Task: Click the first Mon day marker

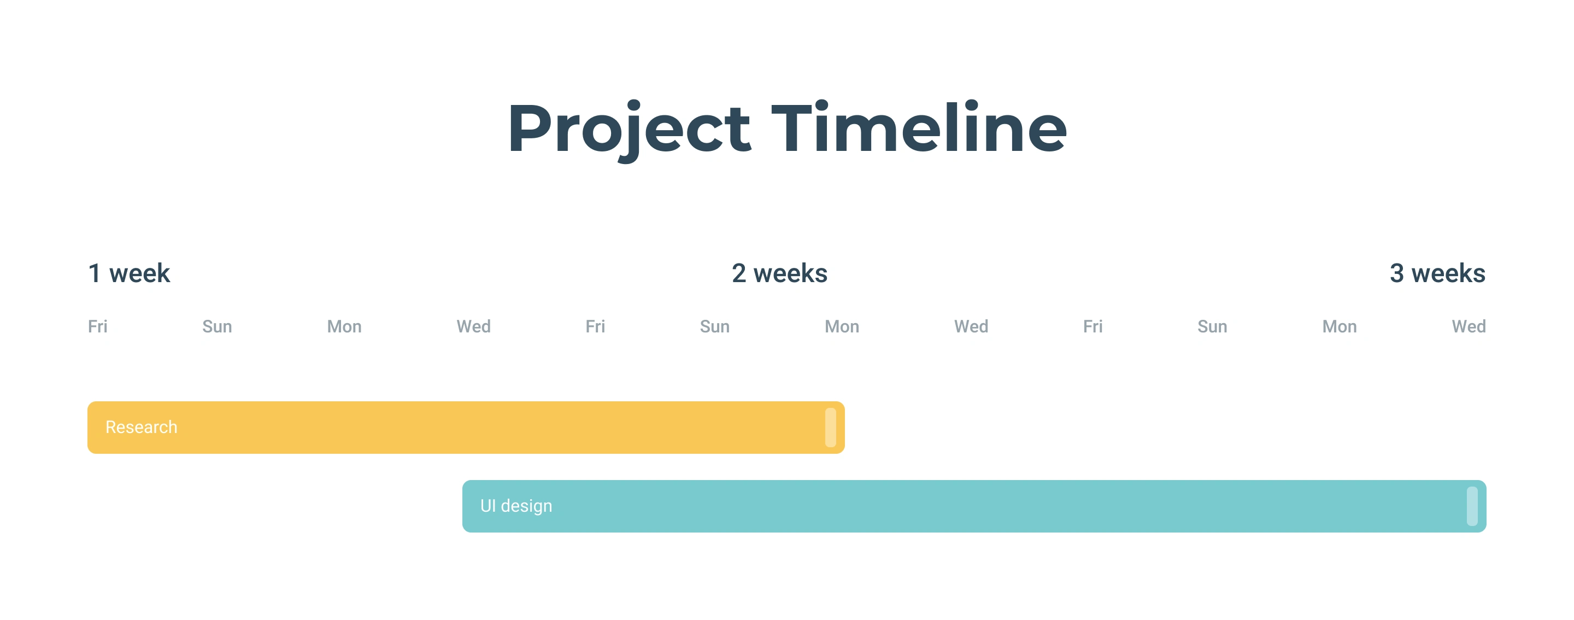Action: click(344, 326)
